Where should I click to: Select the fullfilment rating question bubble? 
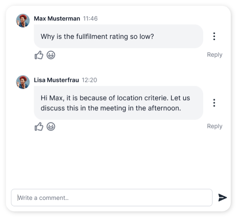tap(118, 37)
